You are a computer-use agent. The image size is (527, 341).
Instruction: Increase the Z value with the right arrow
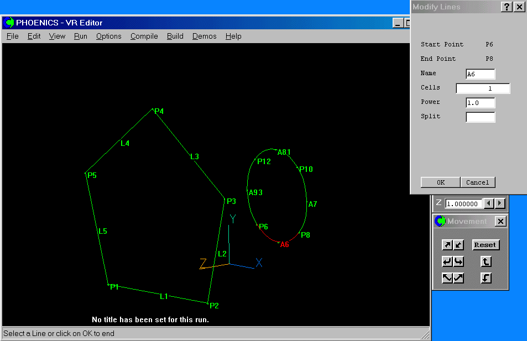500,203
